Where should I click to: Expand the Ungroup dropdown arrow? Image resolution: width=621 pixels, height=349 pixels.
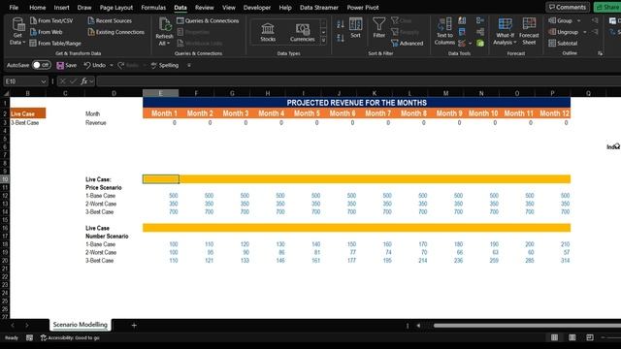585,32
